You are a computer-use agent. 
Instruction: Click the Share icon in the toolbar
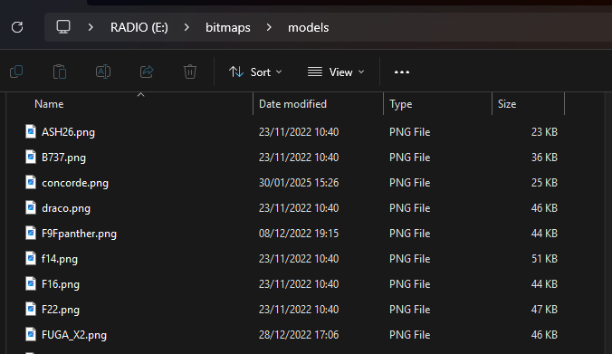(147, 72)
